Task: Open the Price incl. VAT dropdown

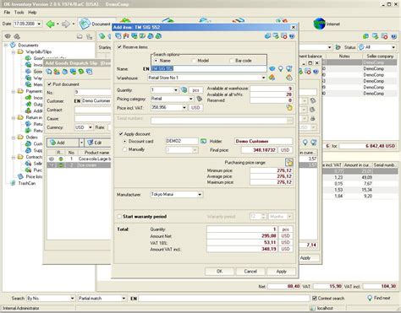Action: pyautogui.click(x=184, y=107)
